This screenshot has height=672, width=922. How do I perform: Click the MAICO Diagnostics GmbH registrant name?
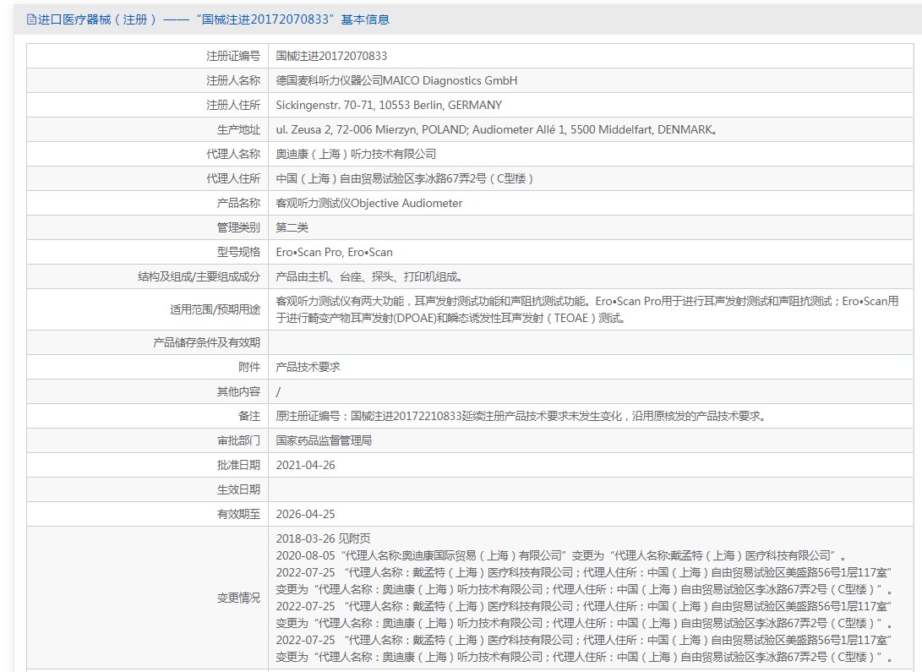[x=396, y=80]
